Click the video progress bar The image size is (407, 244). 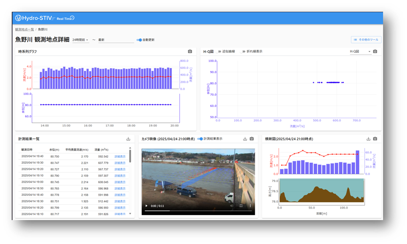[198, 211]
